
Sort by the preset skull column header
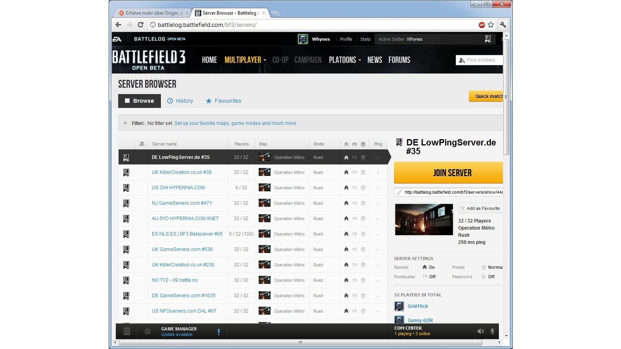(363, 144)
